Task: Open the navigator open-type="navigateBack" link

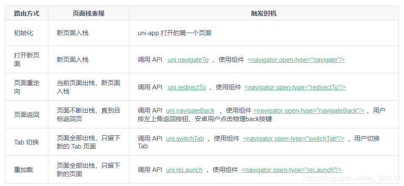Action: point(309,111)
